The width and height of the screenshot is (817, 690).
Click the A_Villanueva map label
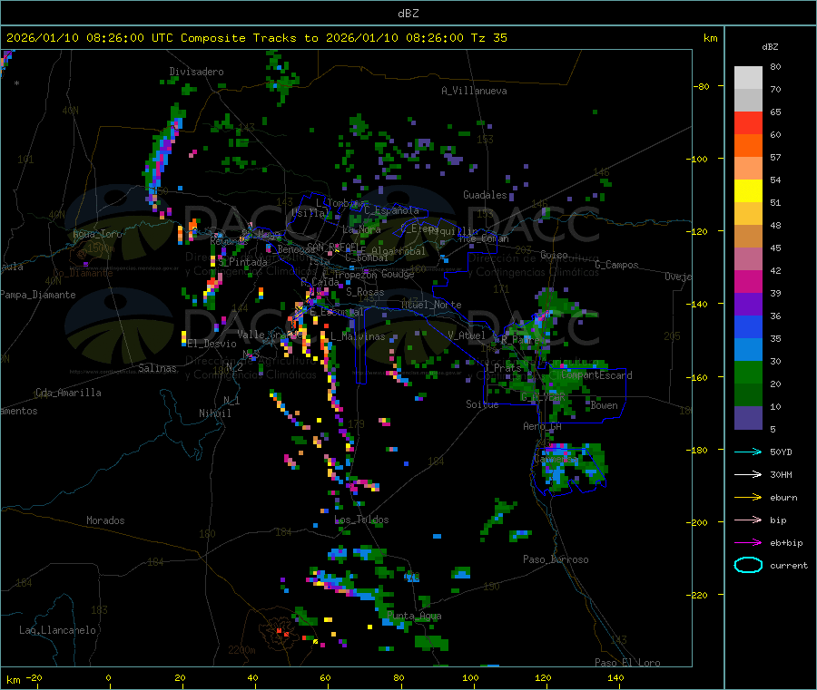(474, 91)
